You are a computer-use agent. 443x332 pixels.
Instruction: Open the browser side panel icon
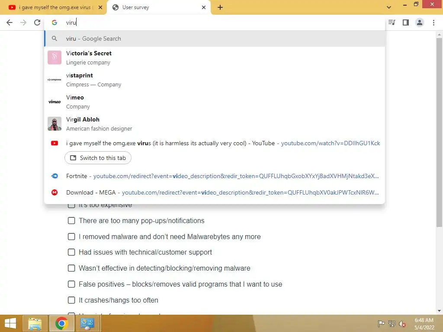click(406, 22)
